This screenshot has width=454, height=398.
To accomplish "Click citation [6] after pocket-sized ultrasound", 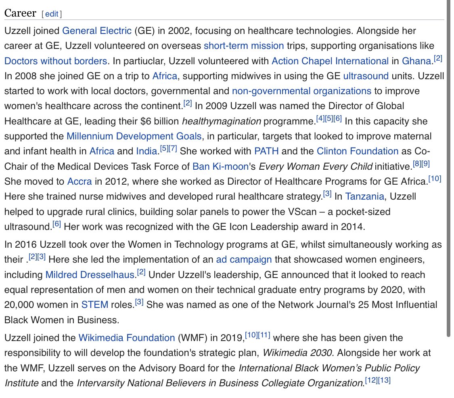I will click(57, 224).
